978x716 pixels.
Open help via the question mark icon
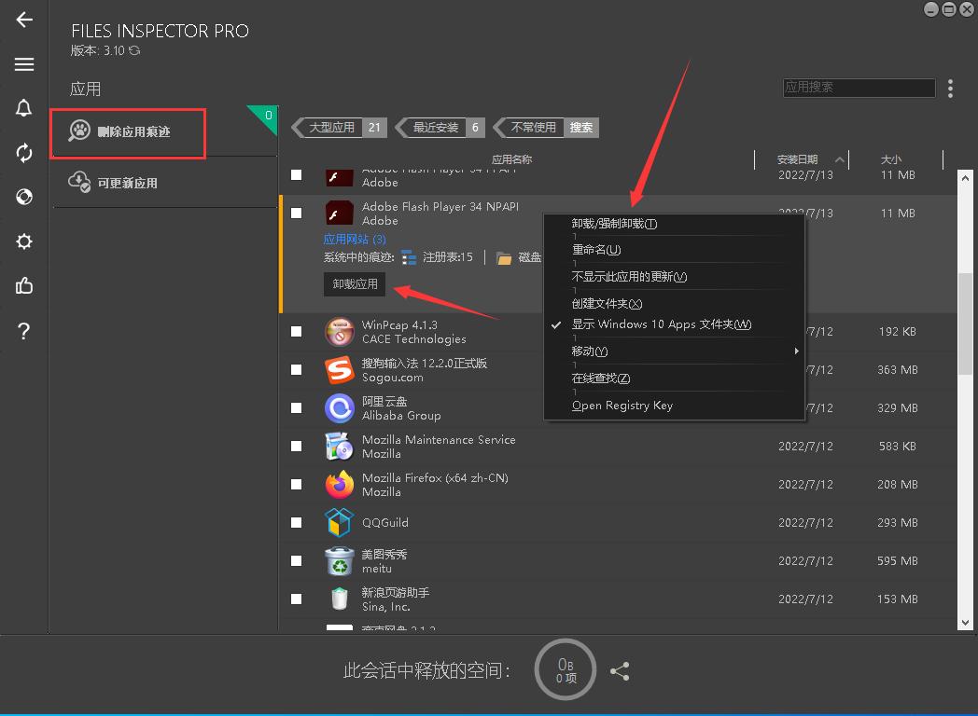pyautogui.click(x=23, y=330)
